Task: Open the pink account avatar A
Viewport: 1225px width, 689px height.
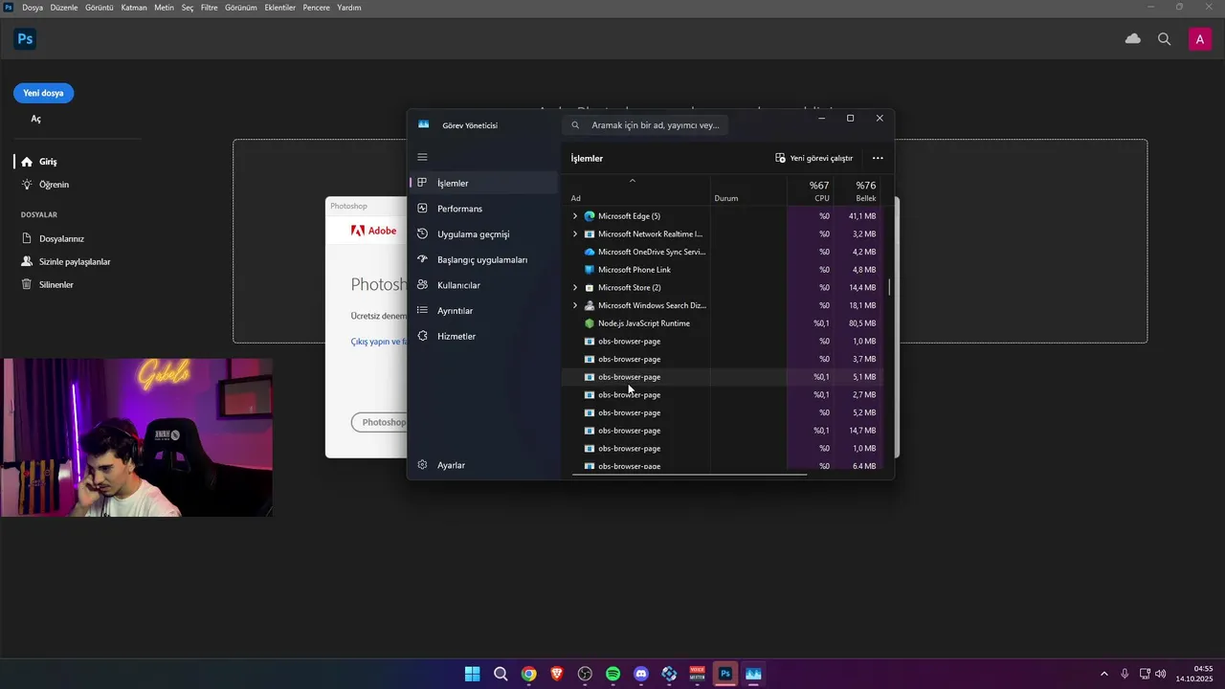Action: pos(1199,39)
